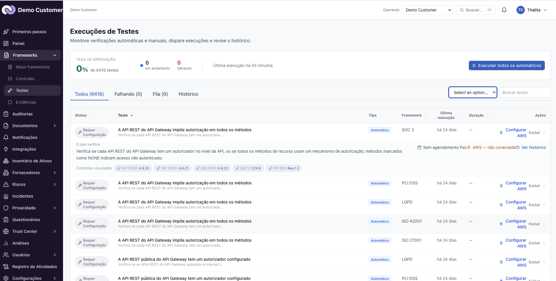Click the Registro de Atividades icon
Screen dimensions: 556x281
click(x=6, y=267)
